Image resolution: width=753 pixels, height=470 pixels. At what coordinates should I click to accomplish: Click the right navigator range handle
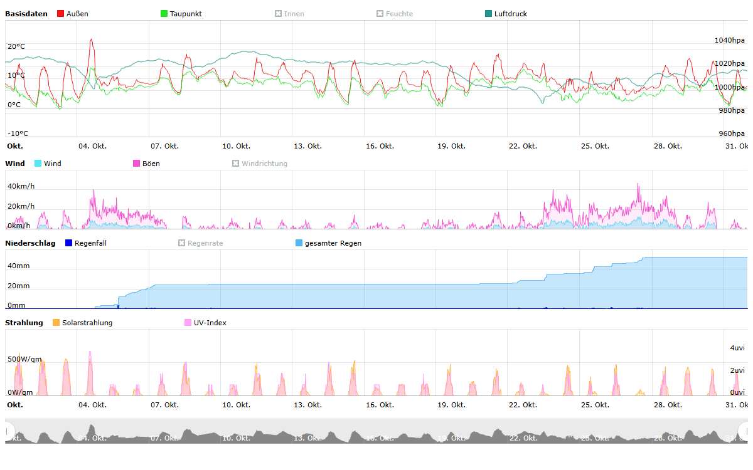pos(745,431)
